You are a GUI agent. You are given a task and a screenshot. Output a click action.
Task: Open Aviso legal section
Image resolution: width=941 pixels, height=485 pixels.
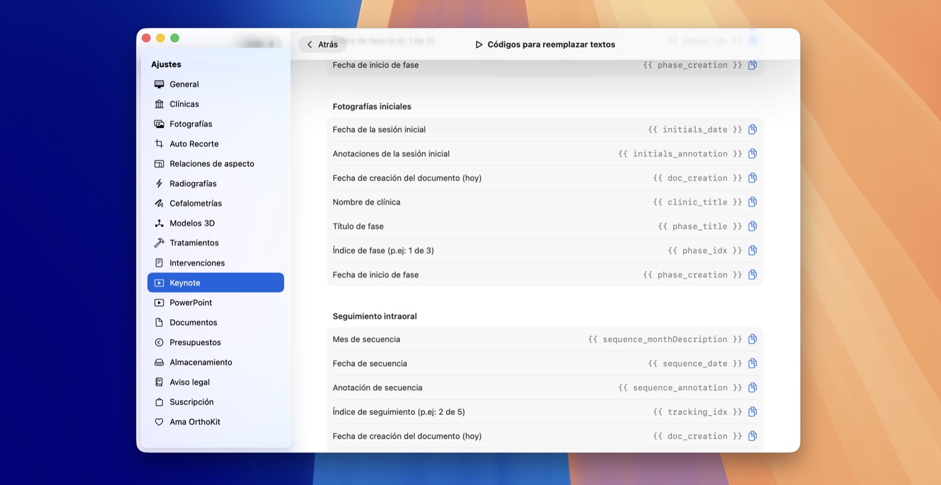pos(215,382)
